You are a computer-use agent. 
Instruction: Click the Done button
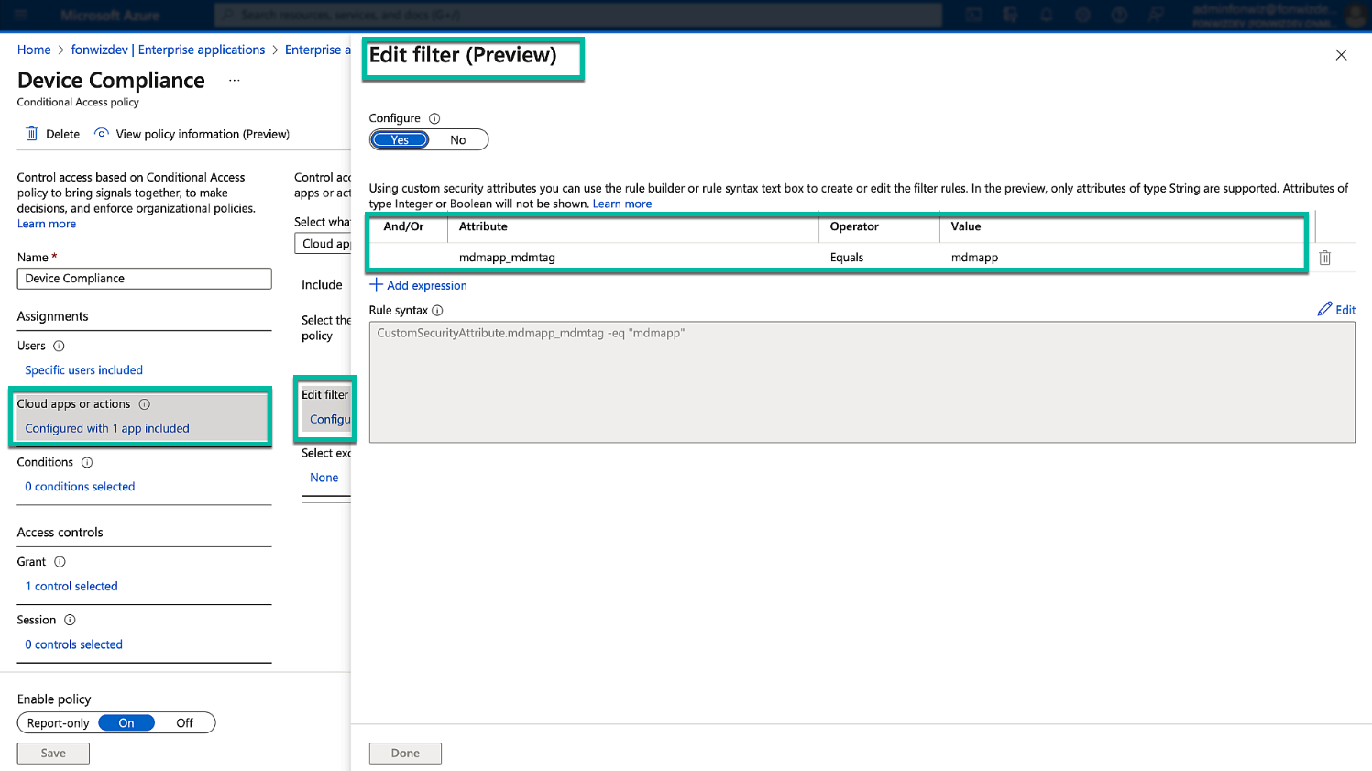405,754
